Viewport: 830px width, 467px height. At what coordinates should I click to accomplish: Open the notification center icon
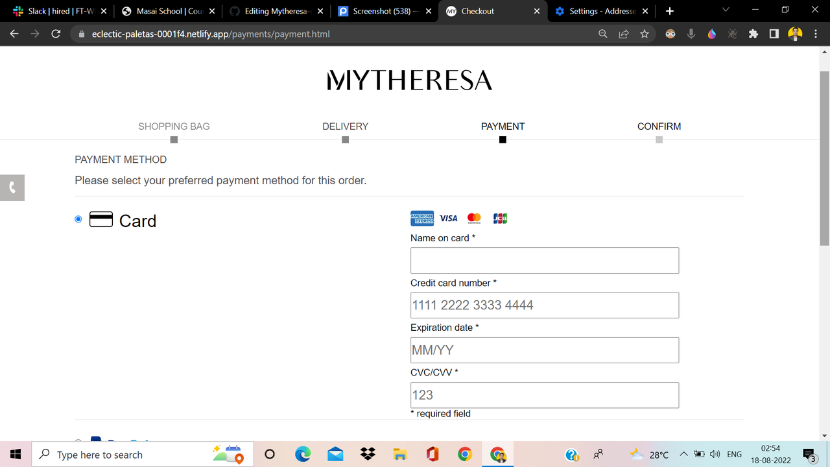point(809,454)
